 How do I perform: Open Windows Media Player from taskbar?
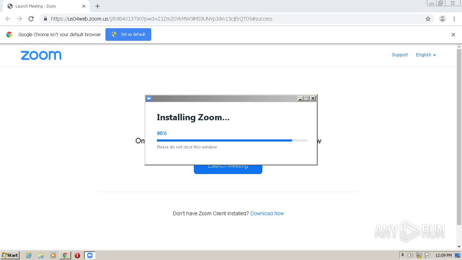[53, 255]
